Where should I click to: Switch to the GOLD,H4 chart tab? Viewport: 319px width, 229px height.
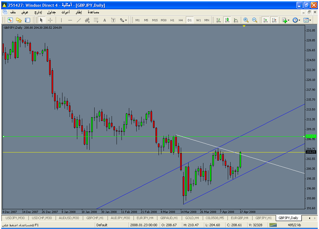coord(192,218)
